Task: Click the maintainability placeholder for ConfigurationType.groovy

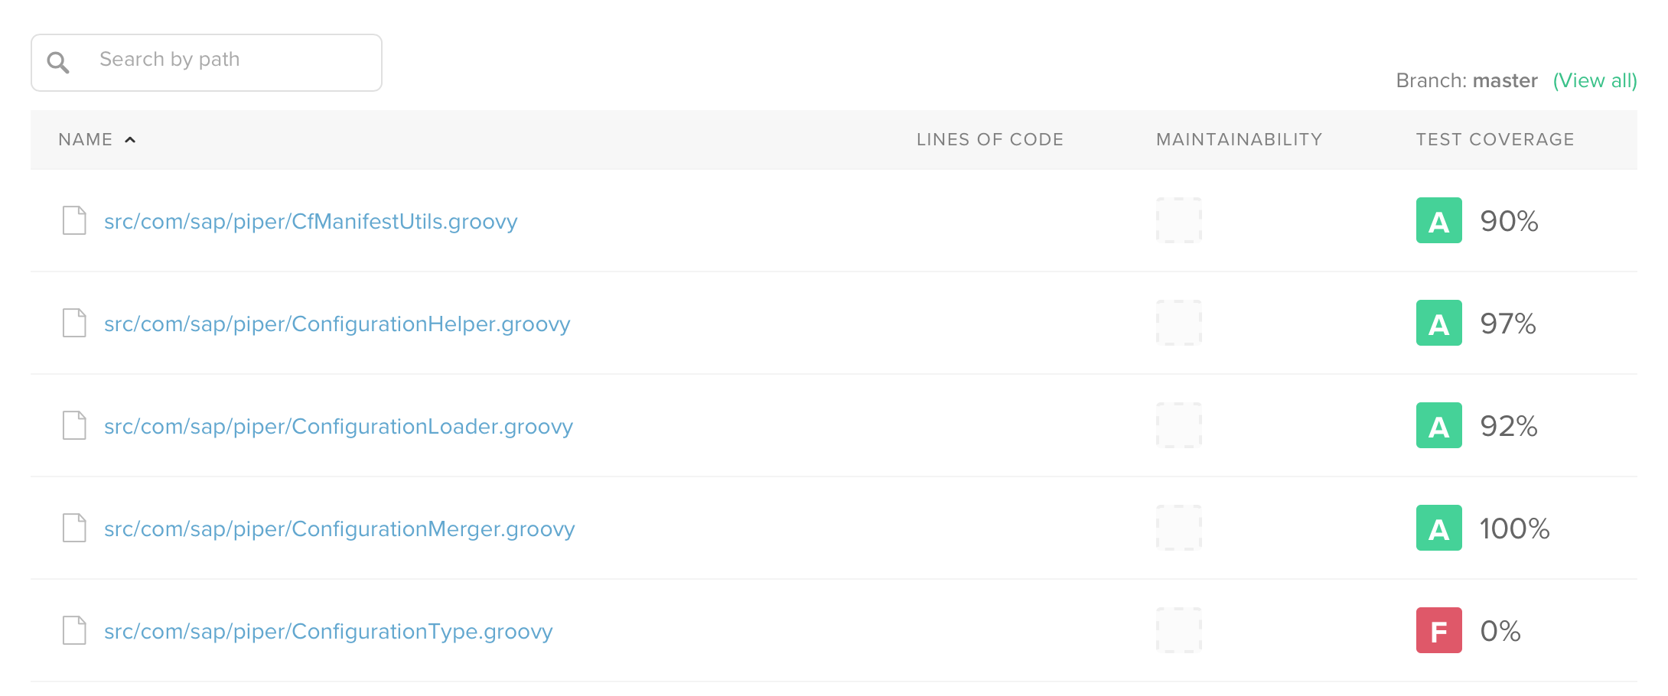Action: [x=1178, y=630]
